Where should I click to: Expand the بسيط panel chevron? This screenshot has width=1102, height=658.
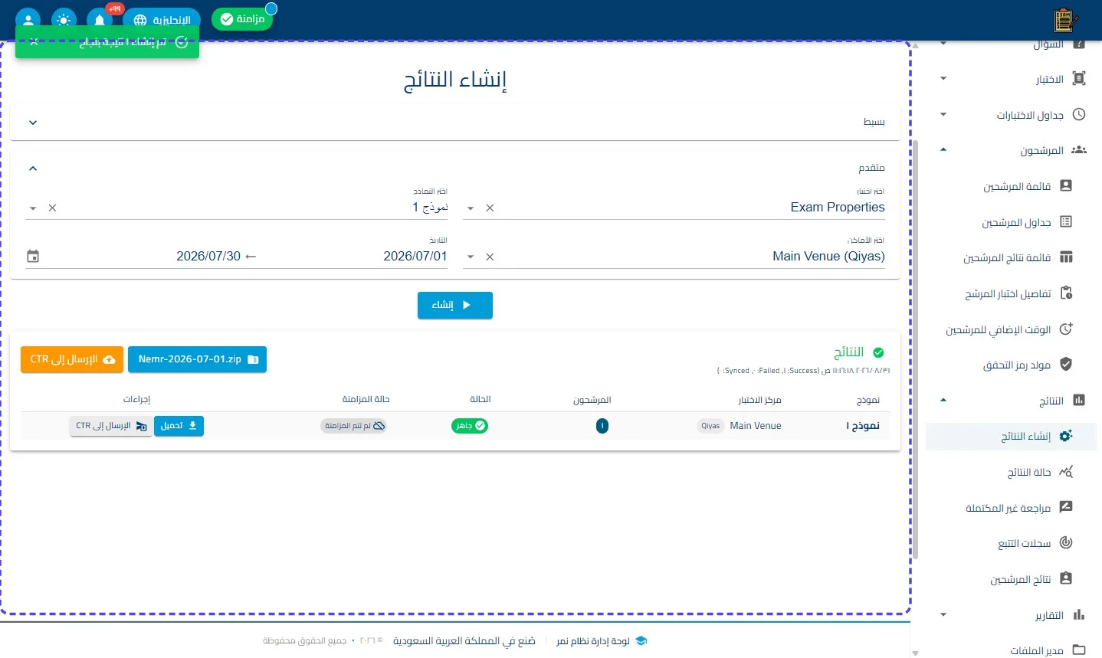33,123
